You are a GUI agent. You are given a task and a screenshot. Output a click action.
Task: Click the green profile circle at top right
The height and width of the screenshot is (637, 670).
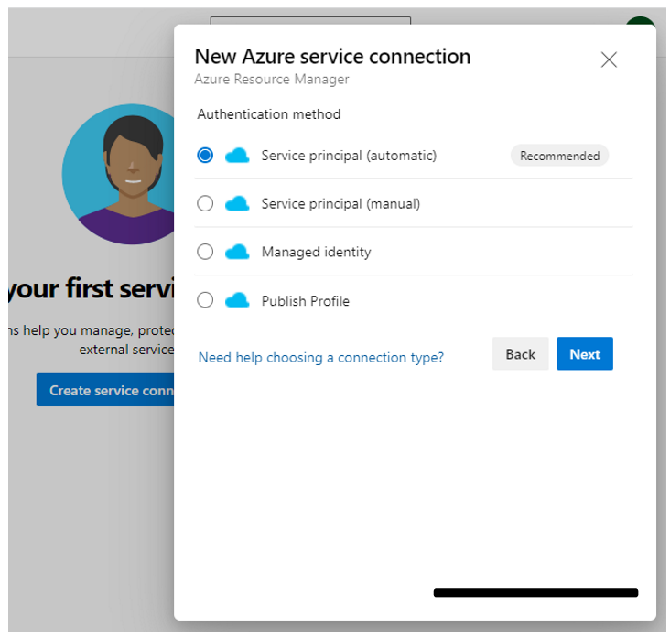pyautogui.click(x=643, y=24)
